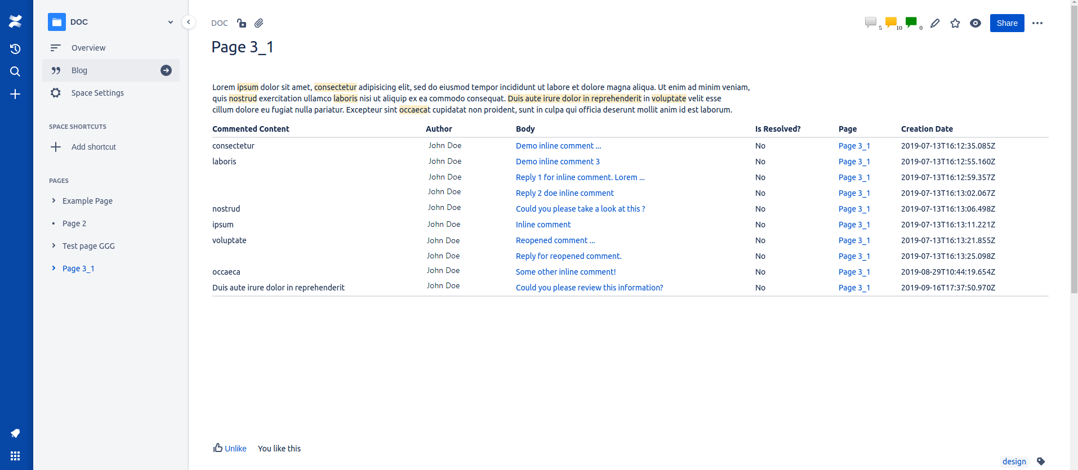
Task: Open attachments paperclip icon
Action: click(x=259, y=23)
